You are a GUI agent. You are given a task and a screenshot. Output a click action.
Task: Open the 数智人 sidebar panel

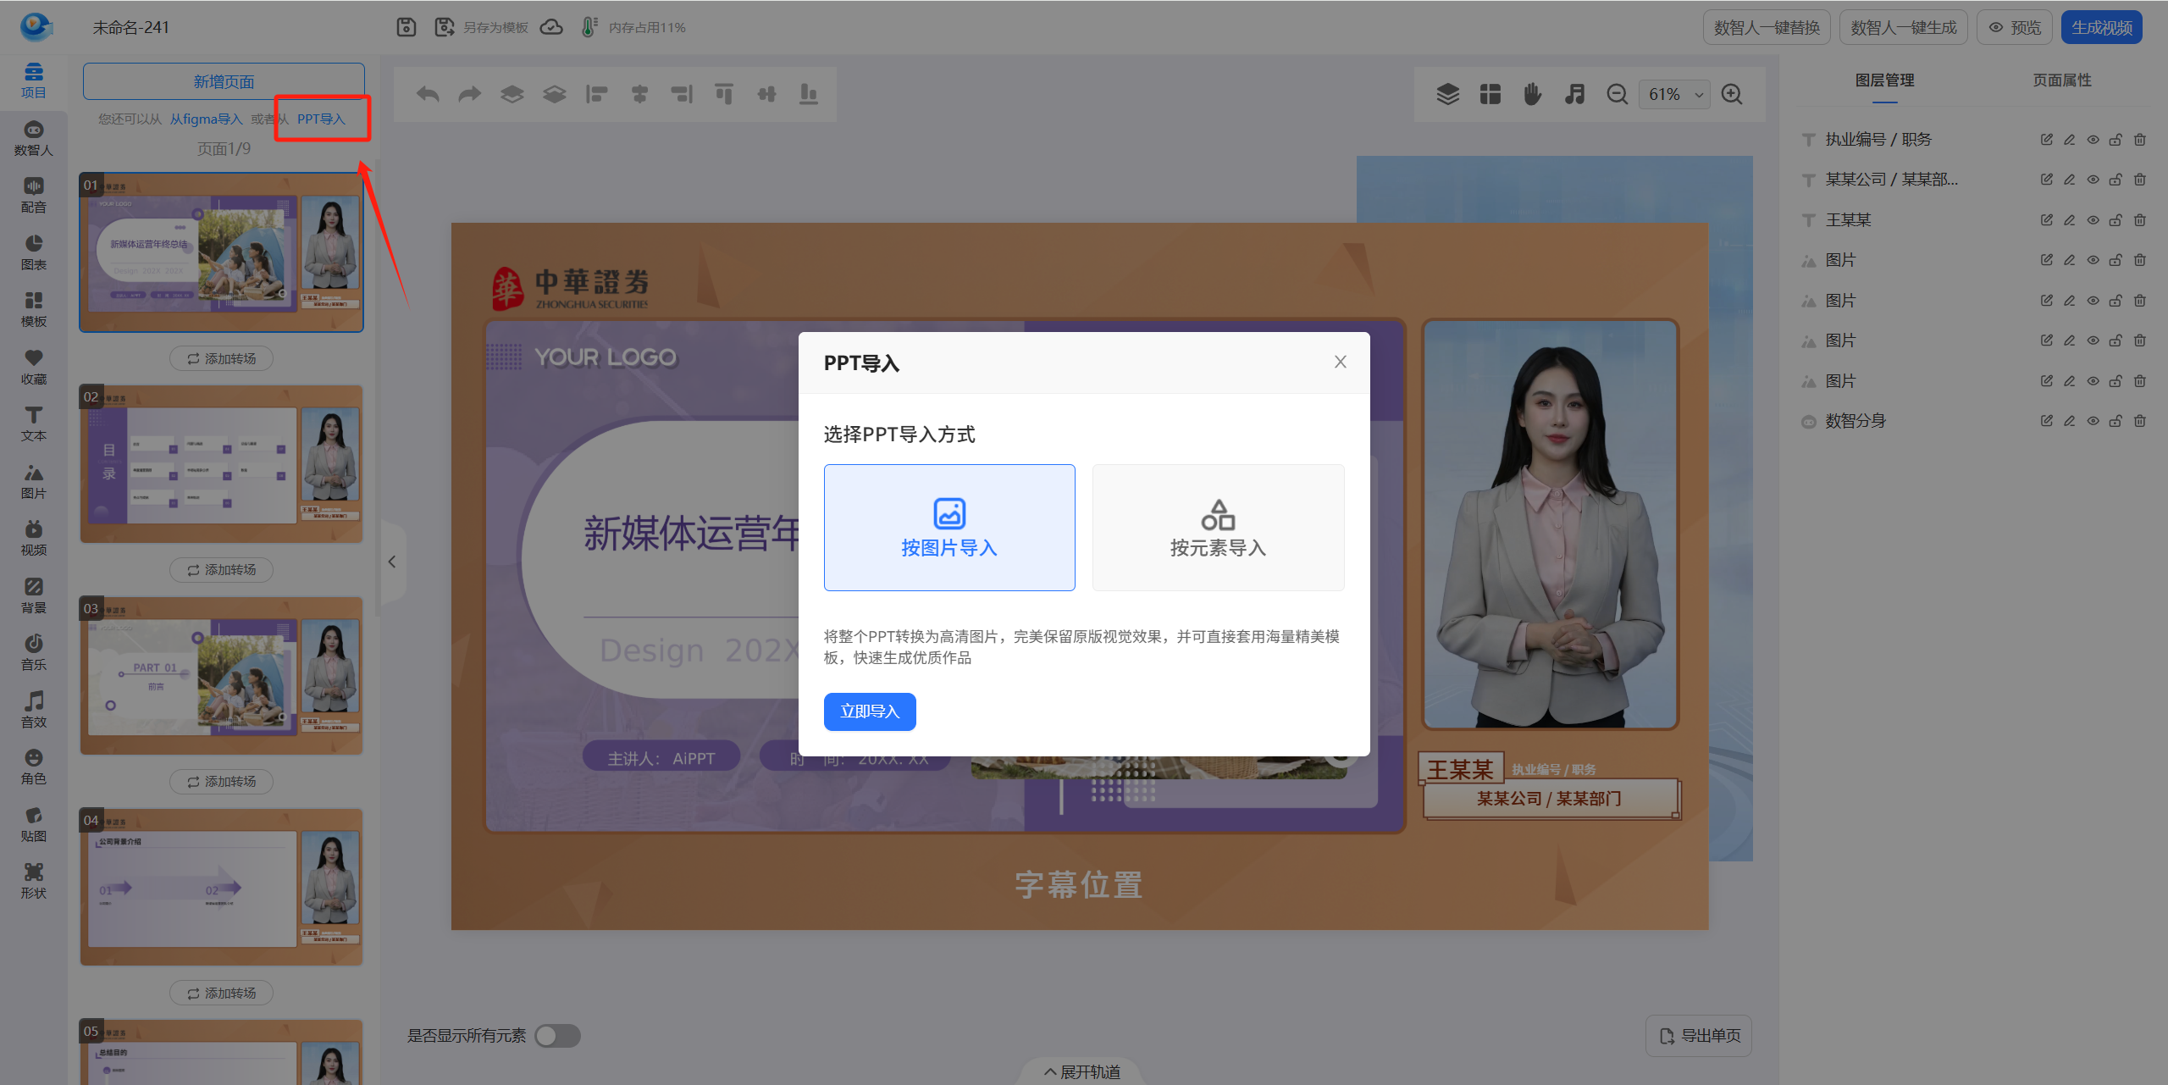(33, 138)
